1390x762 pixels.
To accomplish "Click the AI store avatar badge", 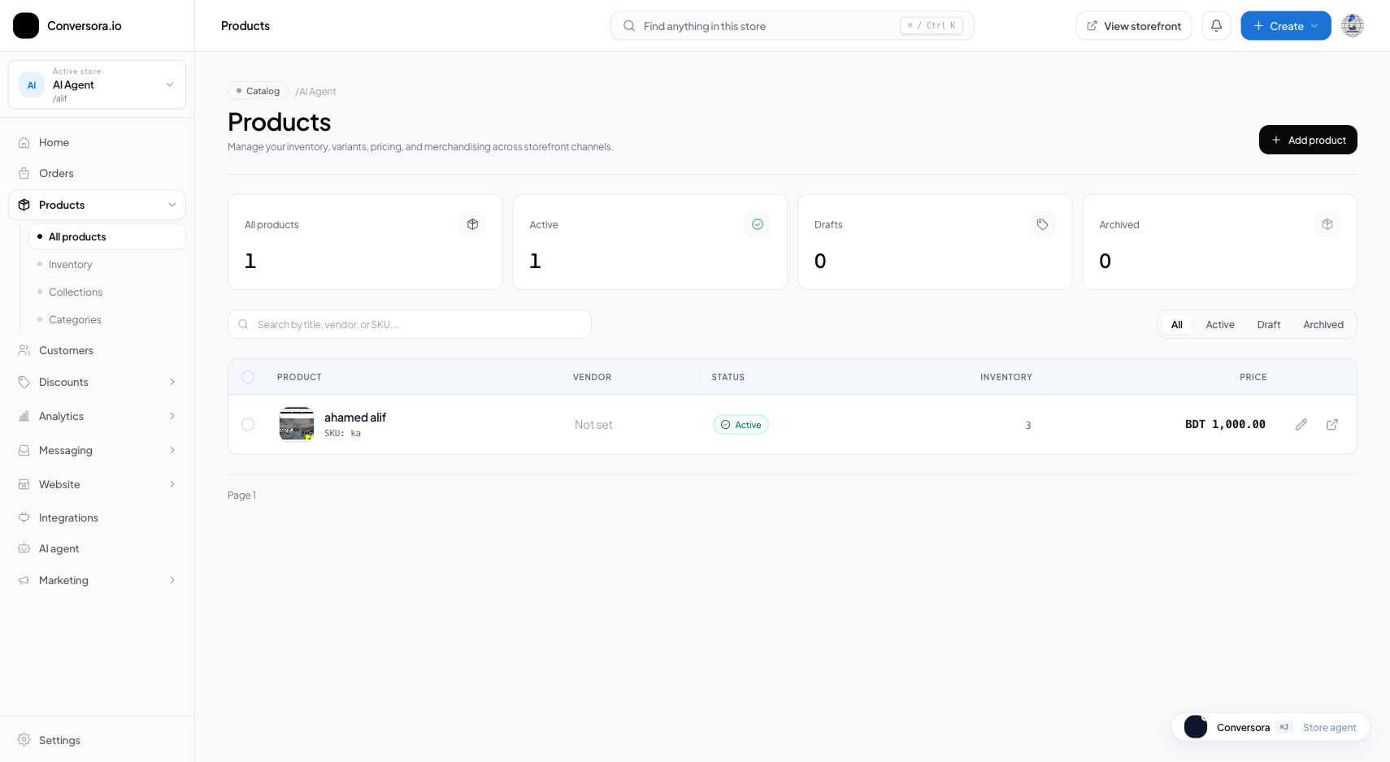I will [x=32, y=84].
